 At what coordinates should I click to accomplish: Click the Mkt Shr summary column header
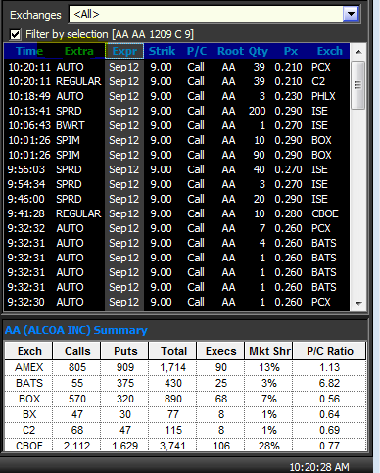click(269, 351)
